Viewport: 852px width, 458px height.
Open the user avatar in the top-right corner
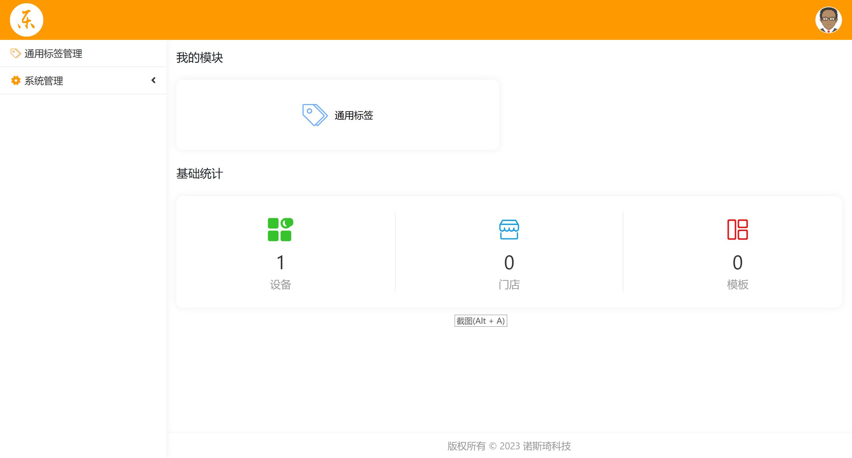[x=829, y=20]
